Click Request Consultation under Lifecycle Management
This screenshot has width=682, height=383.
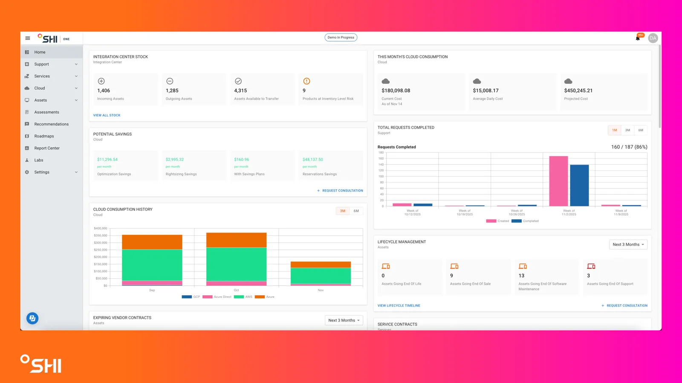pyautogui.click(x=624, y=306)
